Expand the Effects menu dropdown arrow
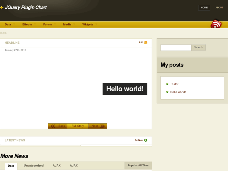Viewport: 228px width, 171px height. [x=35, y=24]
